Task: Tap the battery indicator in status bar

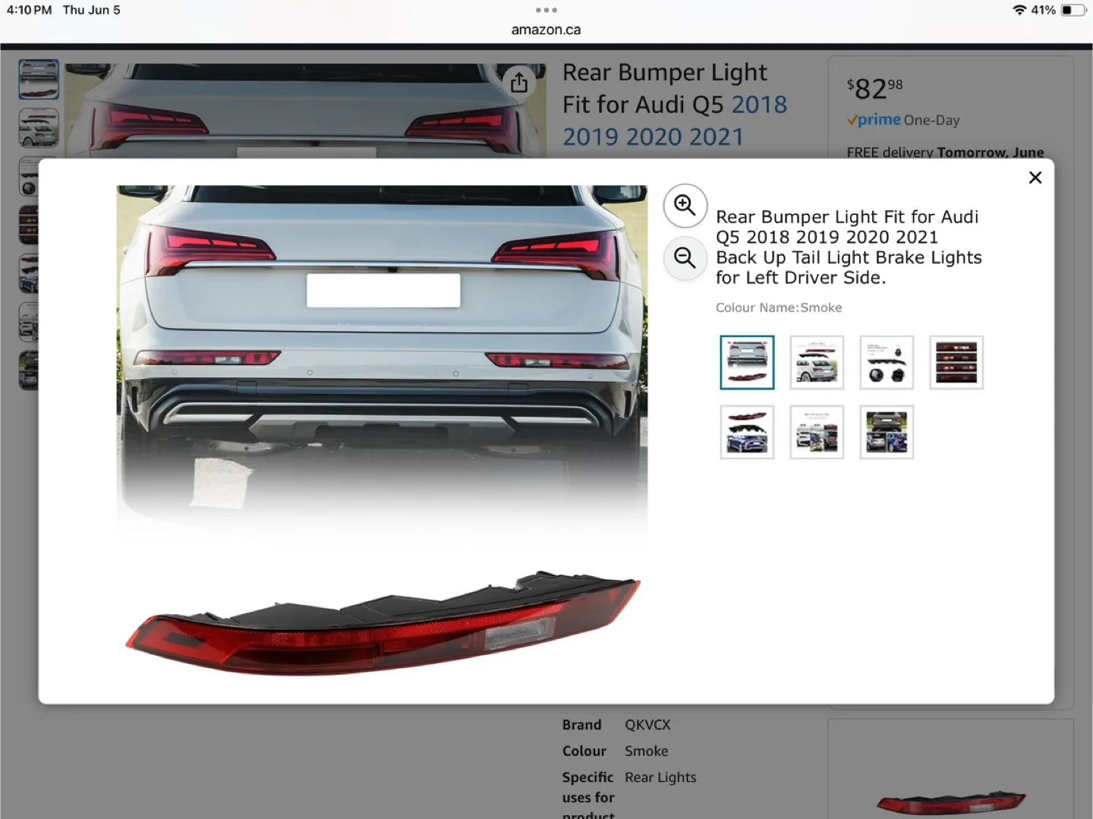Action: (1073, 10)
